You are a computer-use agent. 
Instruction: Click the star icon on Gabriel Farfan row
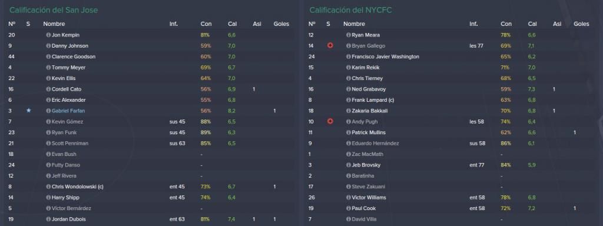tap(28, 111)
